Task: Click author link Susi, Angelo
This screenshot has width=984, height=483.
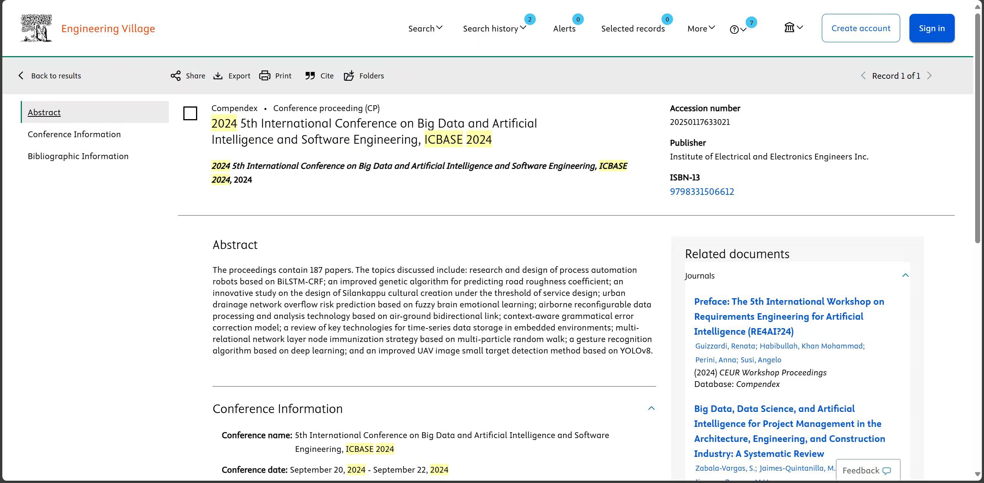Action: [761, 360]
